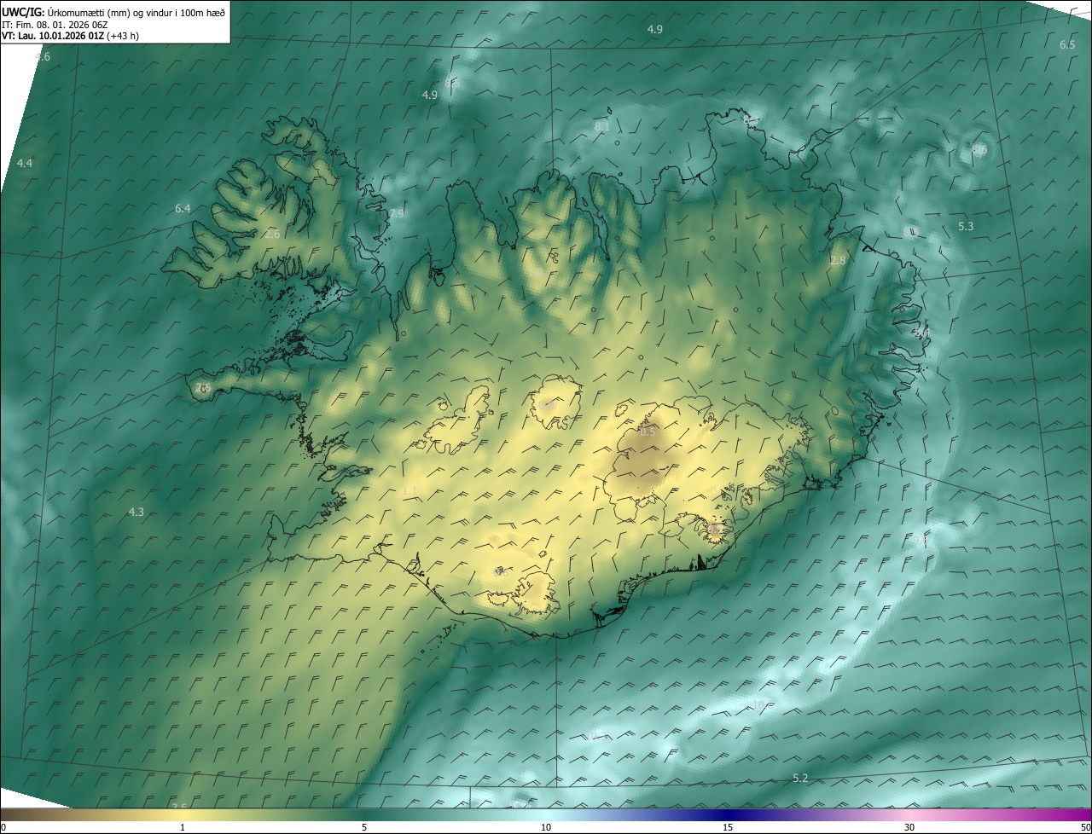The height and width of the screenshot is (834, 1092).
Task: Click the 8.1 value label off the north coast
Action: coord(601,126)
